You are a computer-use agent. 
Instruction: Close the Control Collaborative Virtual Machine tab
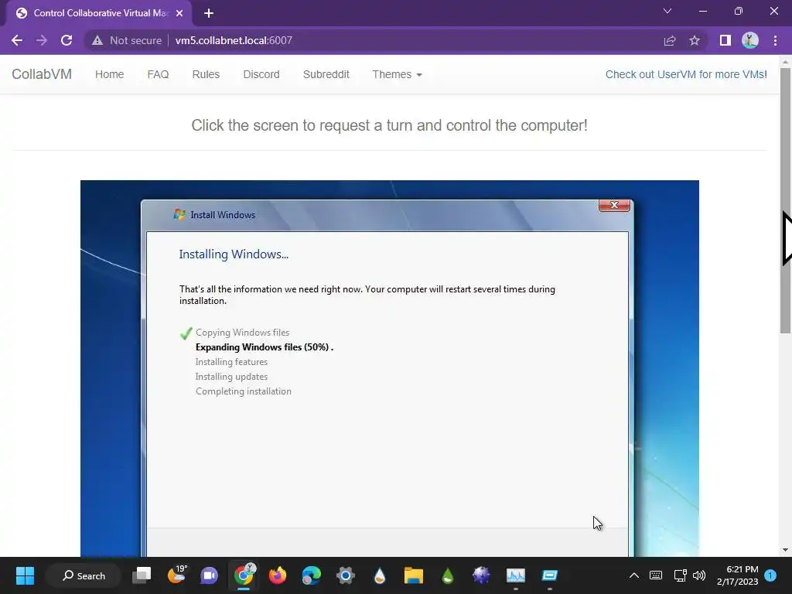point(179,13)
